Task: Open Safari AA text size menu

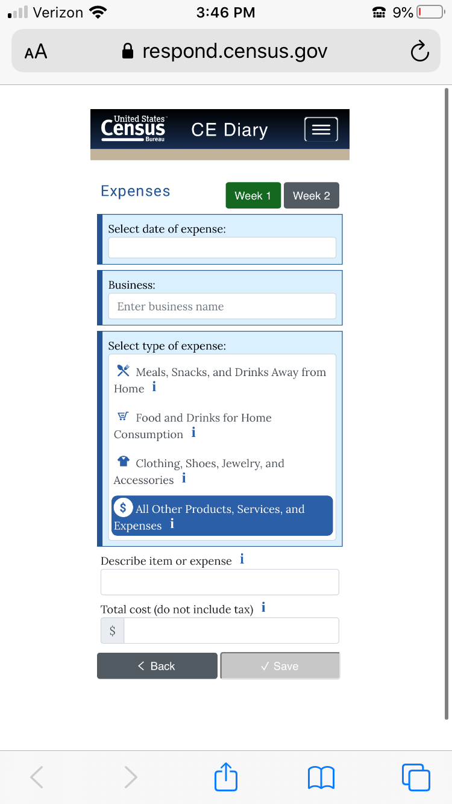Action: coord(36,52)
